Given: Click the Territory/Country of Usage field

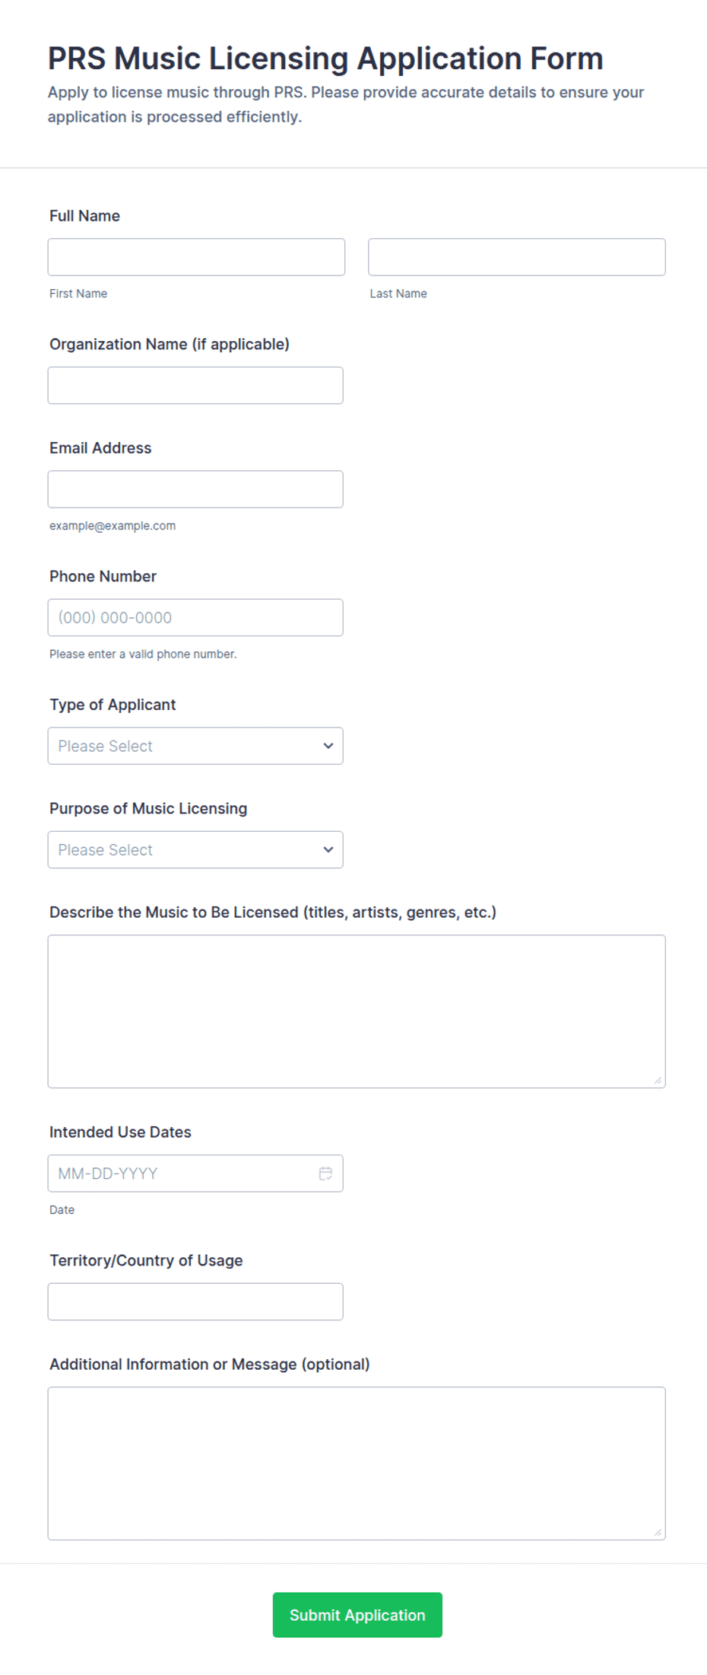Looking at the screenshot, I should (x=195, y=1301).
